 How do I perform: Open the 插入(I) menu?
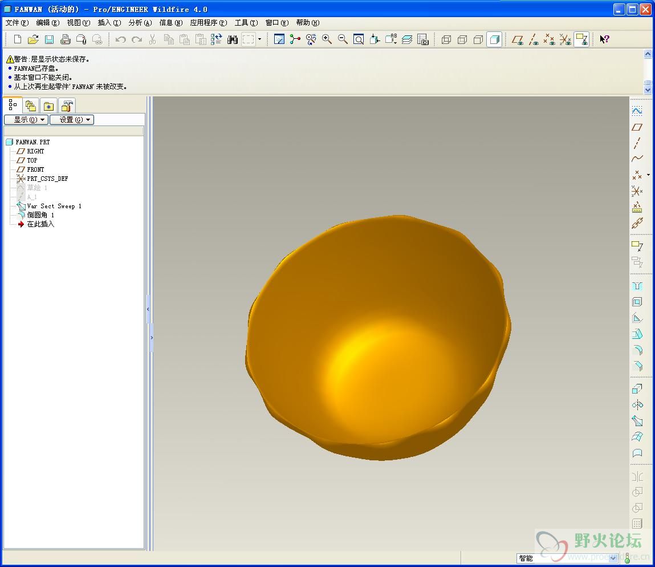(x=109, y=23)
